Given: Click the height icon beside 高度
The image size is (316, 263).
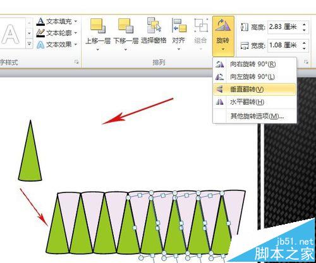Looking at the screenshot, I should [245, 27].
